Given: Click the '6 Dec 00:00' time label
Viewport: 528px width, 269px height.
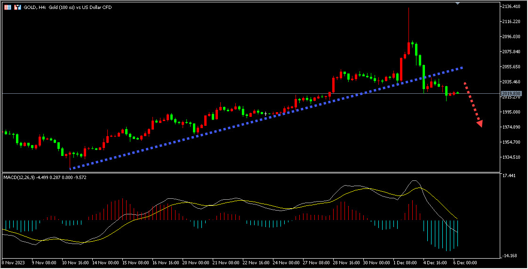Looking at the screenshot, I should (465, 262).
